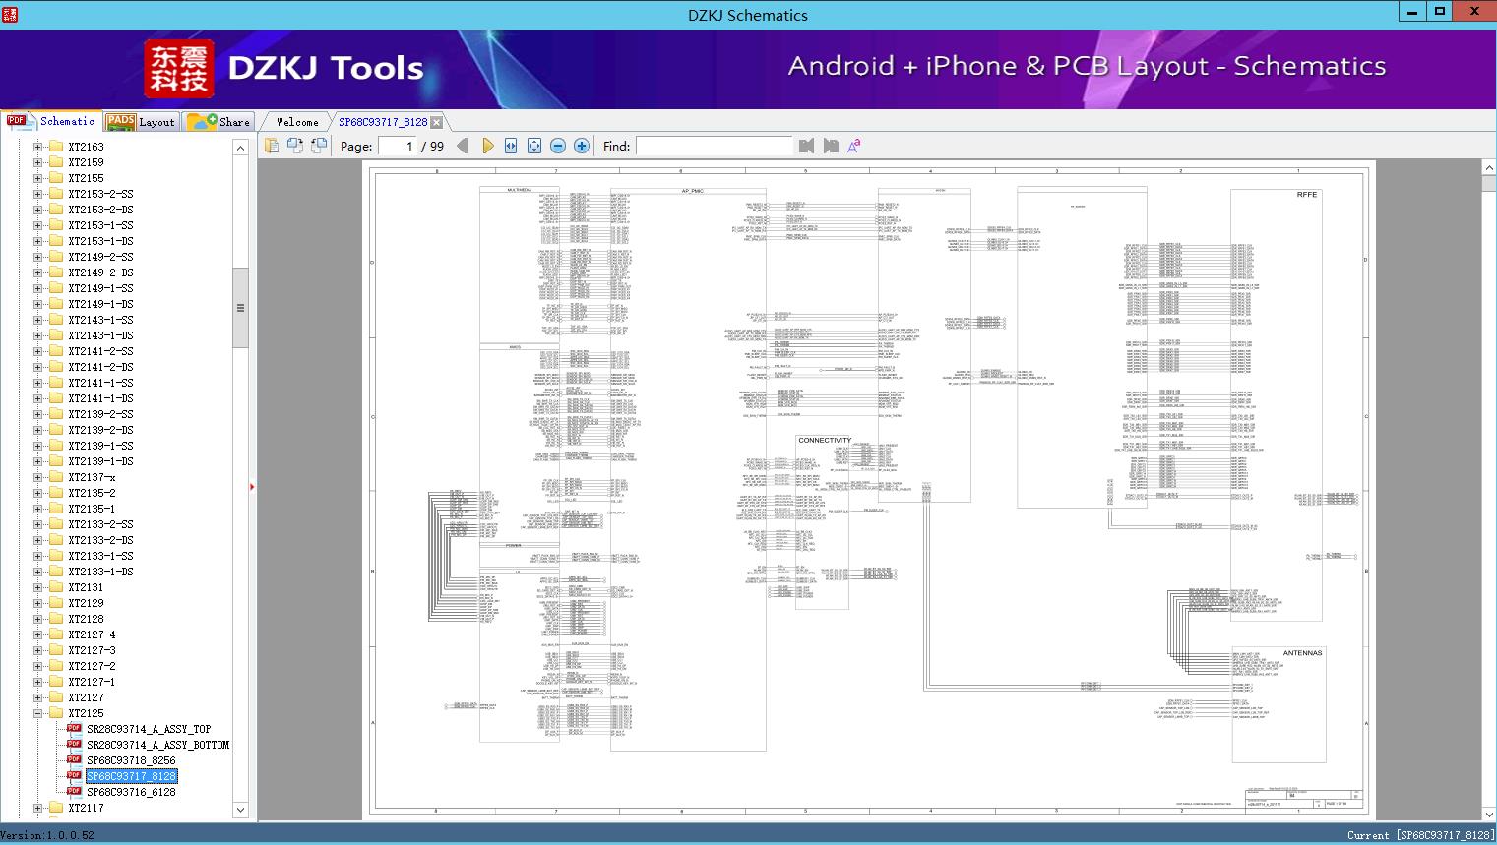
Task: Click the Find search text field
Action: pyautogui.click(x=714, y=146)
